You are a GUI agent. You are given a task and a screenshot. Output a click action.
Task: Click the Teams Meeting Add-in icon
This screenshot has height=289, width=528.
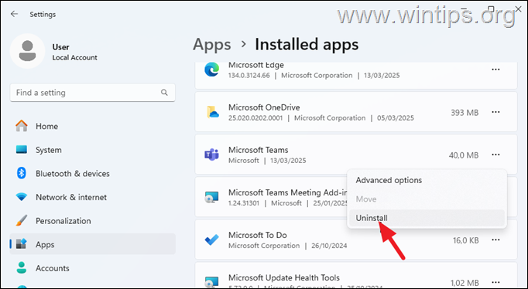(x=212, y=197)
